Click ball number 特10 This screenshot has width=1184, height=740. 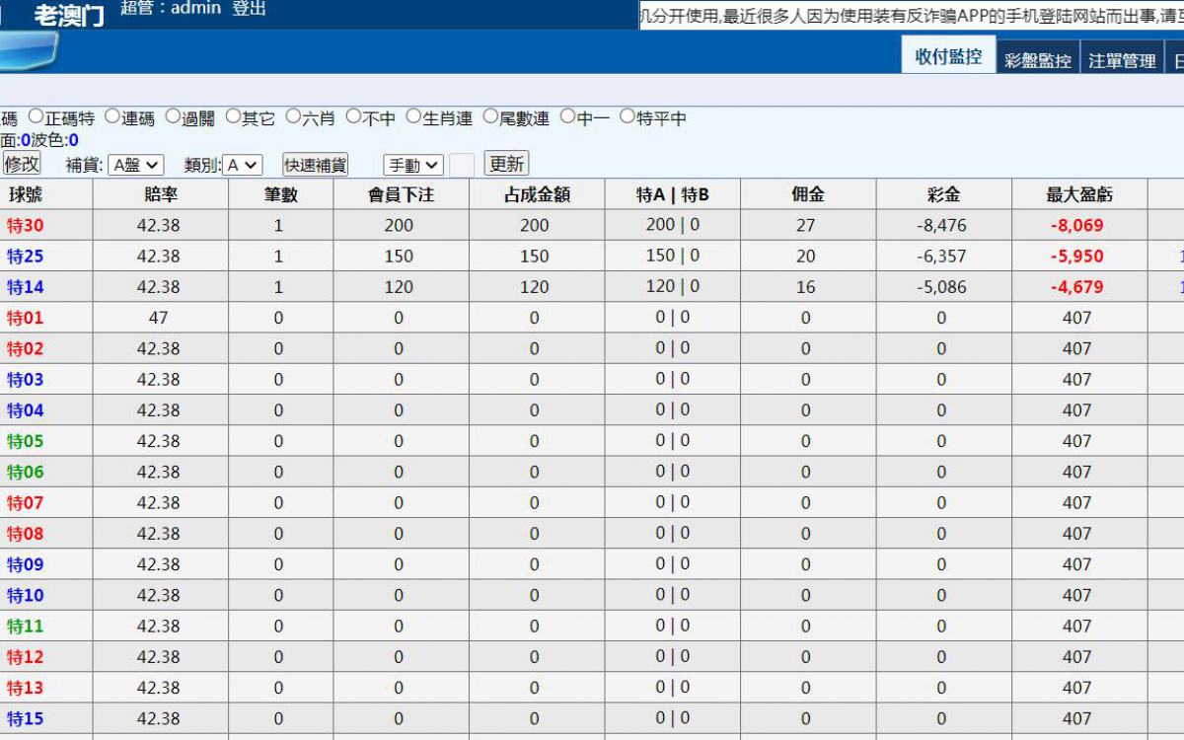(26, 595)
